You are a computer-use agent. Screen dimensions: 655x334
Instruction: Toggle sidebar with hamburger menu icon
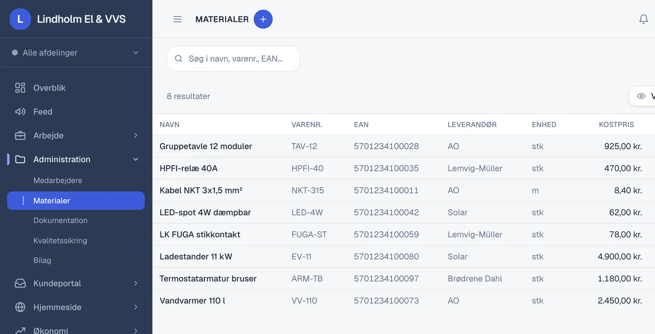coord(177,19)
